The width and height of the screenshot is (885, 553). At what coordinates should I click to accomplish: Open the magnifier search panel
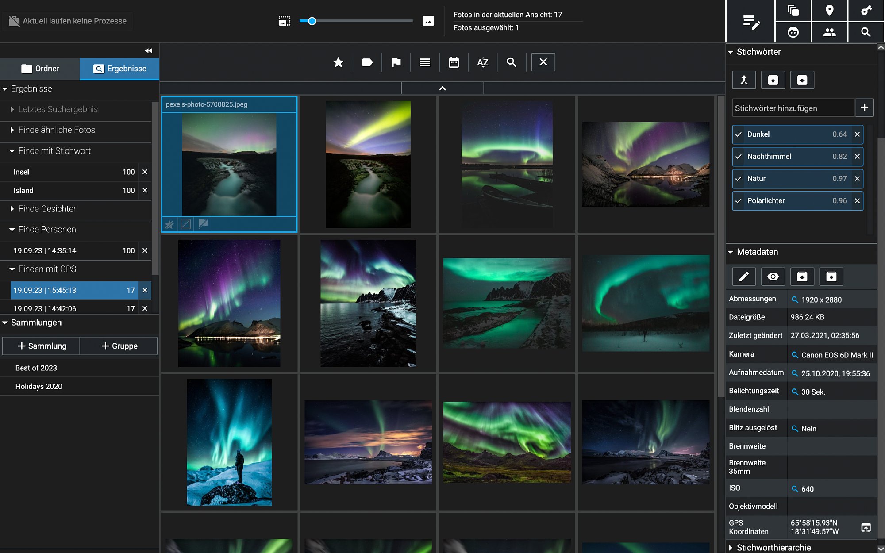[x=866, y=32]
